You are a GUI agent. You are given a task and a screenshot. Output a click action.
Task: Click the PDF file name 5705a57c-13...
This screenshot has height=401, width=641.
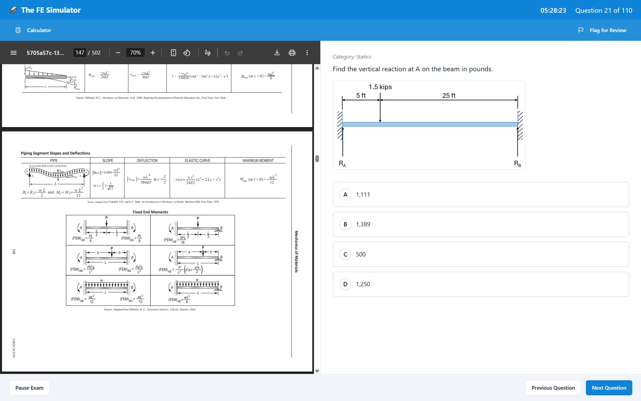[x=45, y=53]
